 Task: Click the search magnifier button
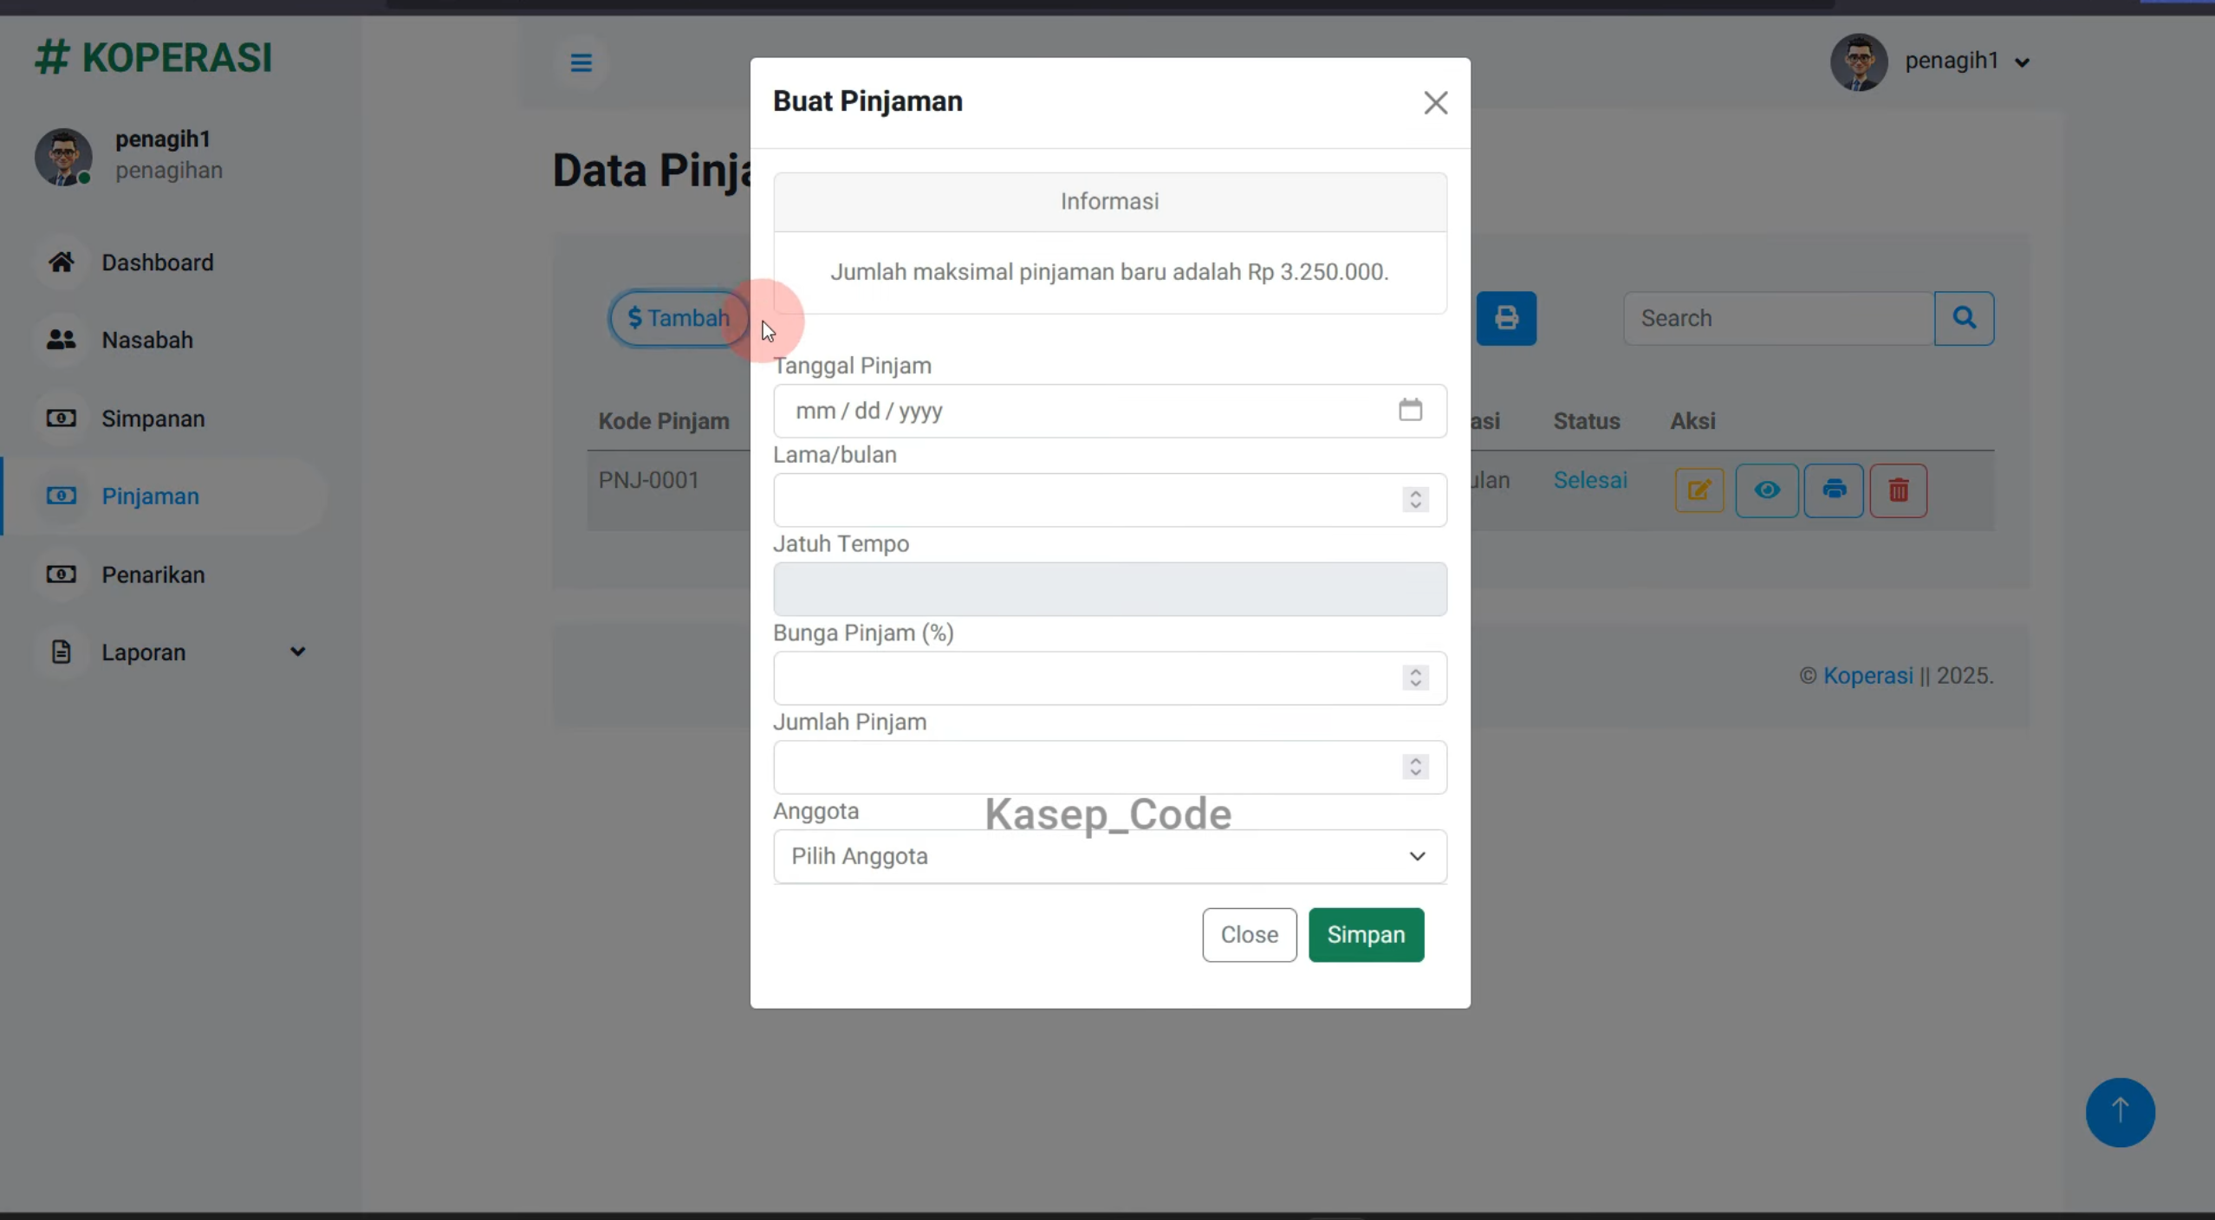tap(1964, 318)
